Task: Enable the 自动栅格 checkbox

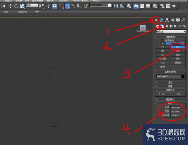Action: click(162, 40)
